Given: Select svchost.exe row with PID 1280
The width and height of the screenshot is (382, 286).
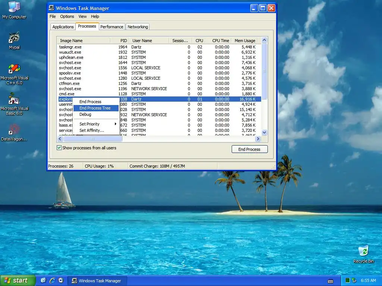Looking at the screenshot, I should coord(160,78).
